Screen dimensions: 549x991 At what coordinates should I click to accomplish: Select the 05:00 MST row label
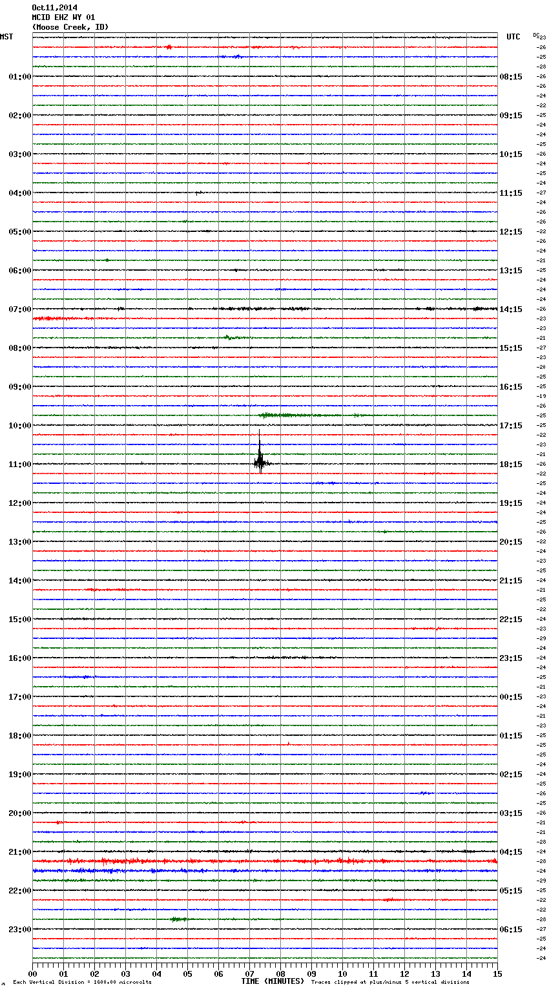(x=19, y=232)
